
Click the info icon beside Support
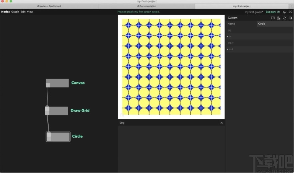point(278,12)
